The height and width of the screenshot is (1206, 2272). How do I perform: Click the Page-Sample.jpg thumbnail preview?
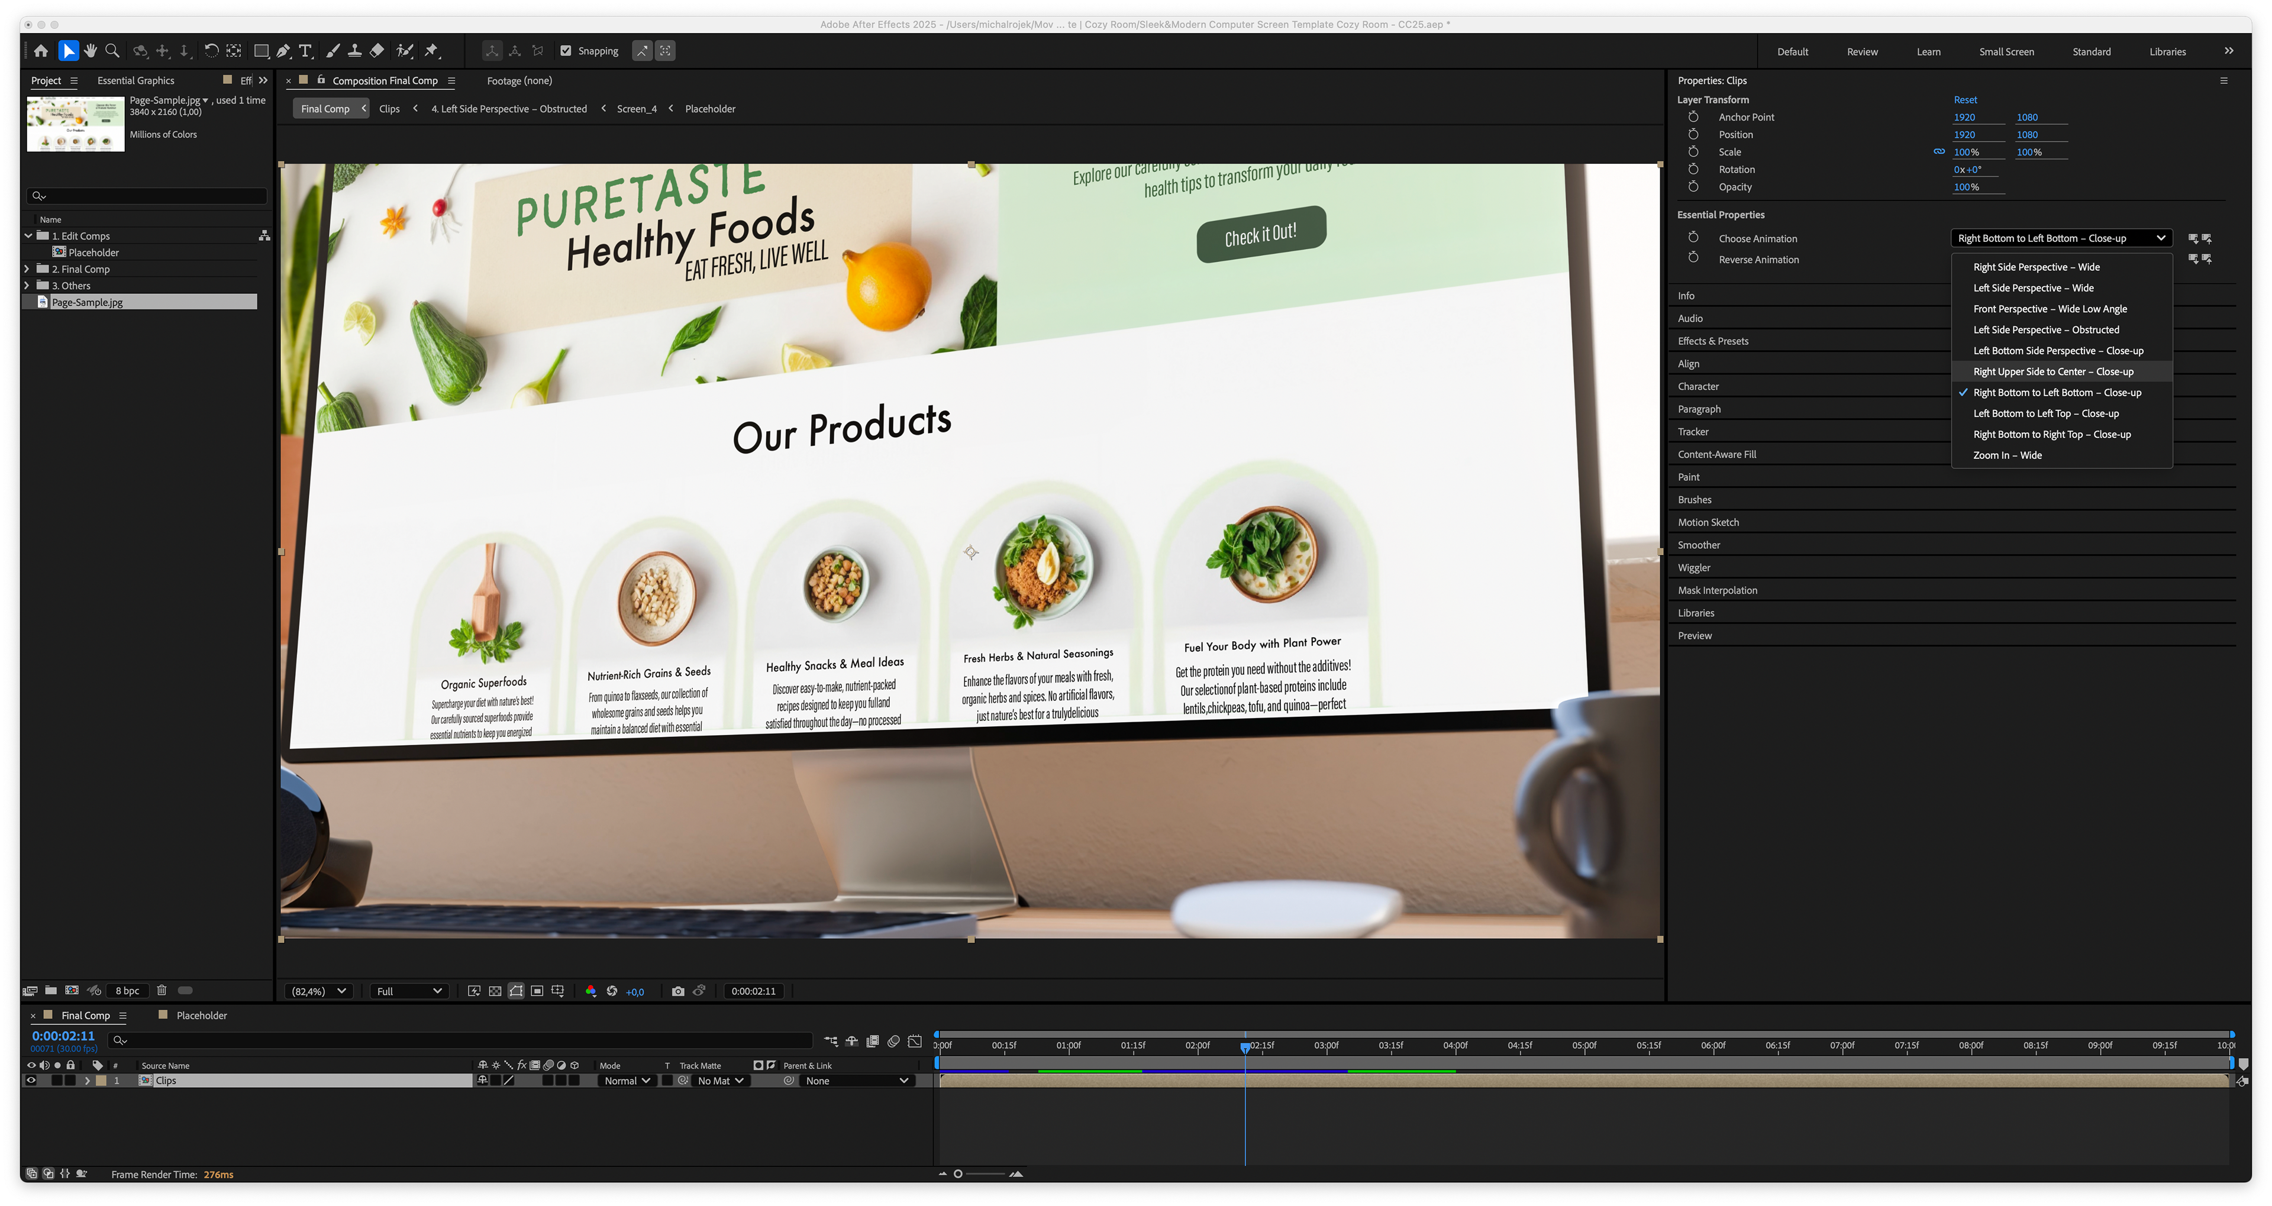(x=76, y=124)
